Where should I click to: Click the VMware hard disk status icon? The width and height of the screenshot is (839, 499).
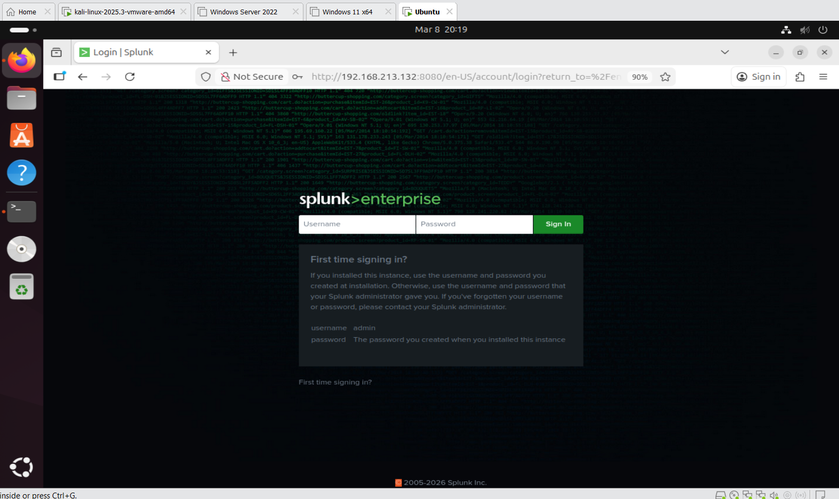click(x=720, y=495)
